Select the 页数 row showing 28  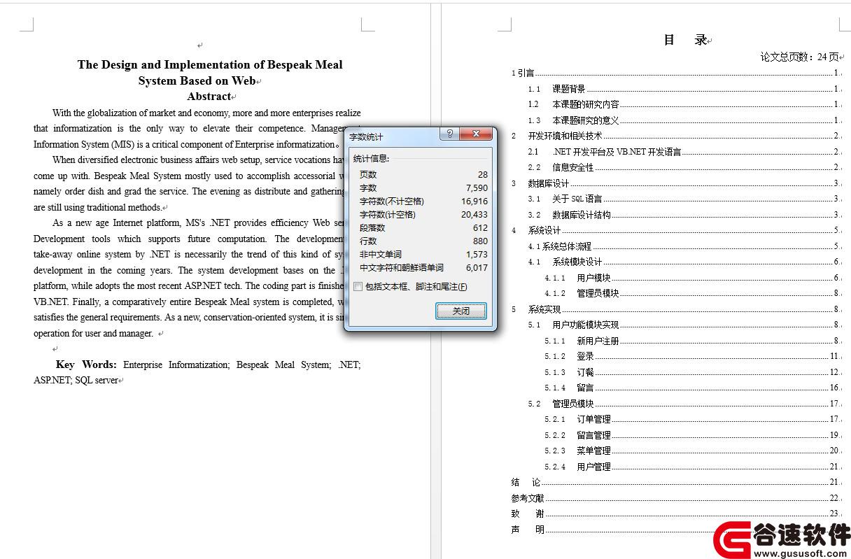click(x=423, y=174)
